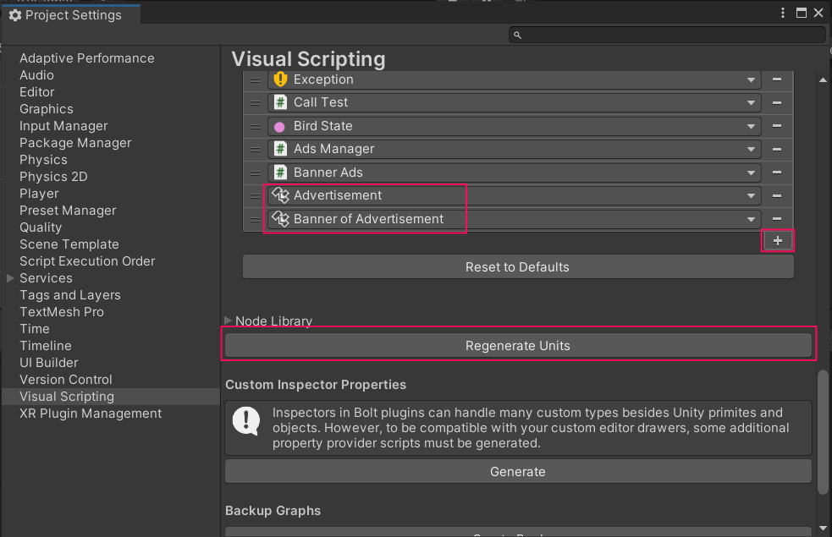832x537 pixels.
Task: Click the Call Test script icon
Action: pos(280,102)
